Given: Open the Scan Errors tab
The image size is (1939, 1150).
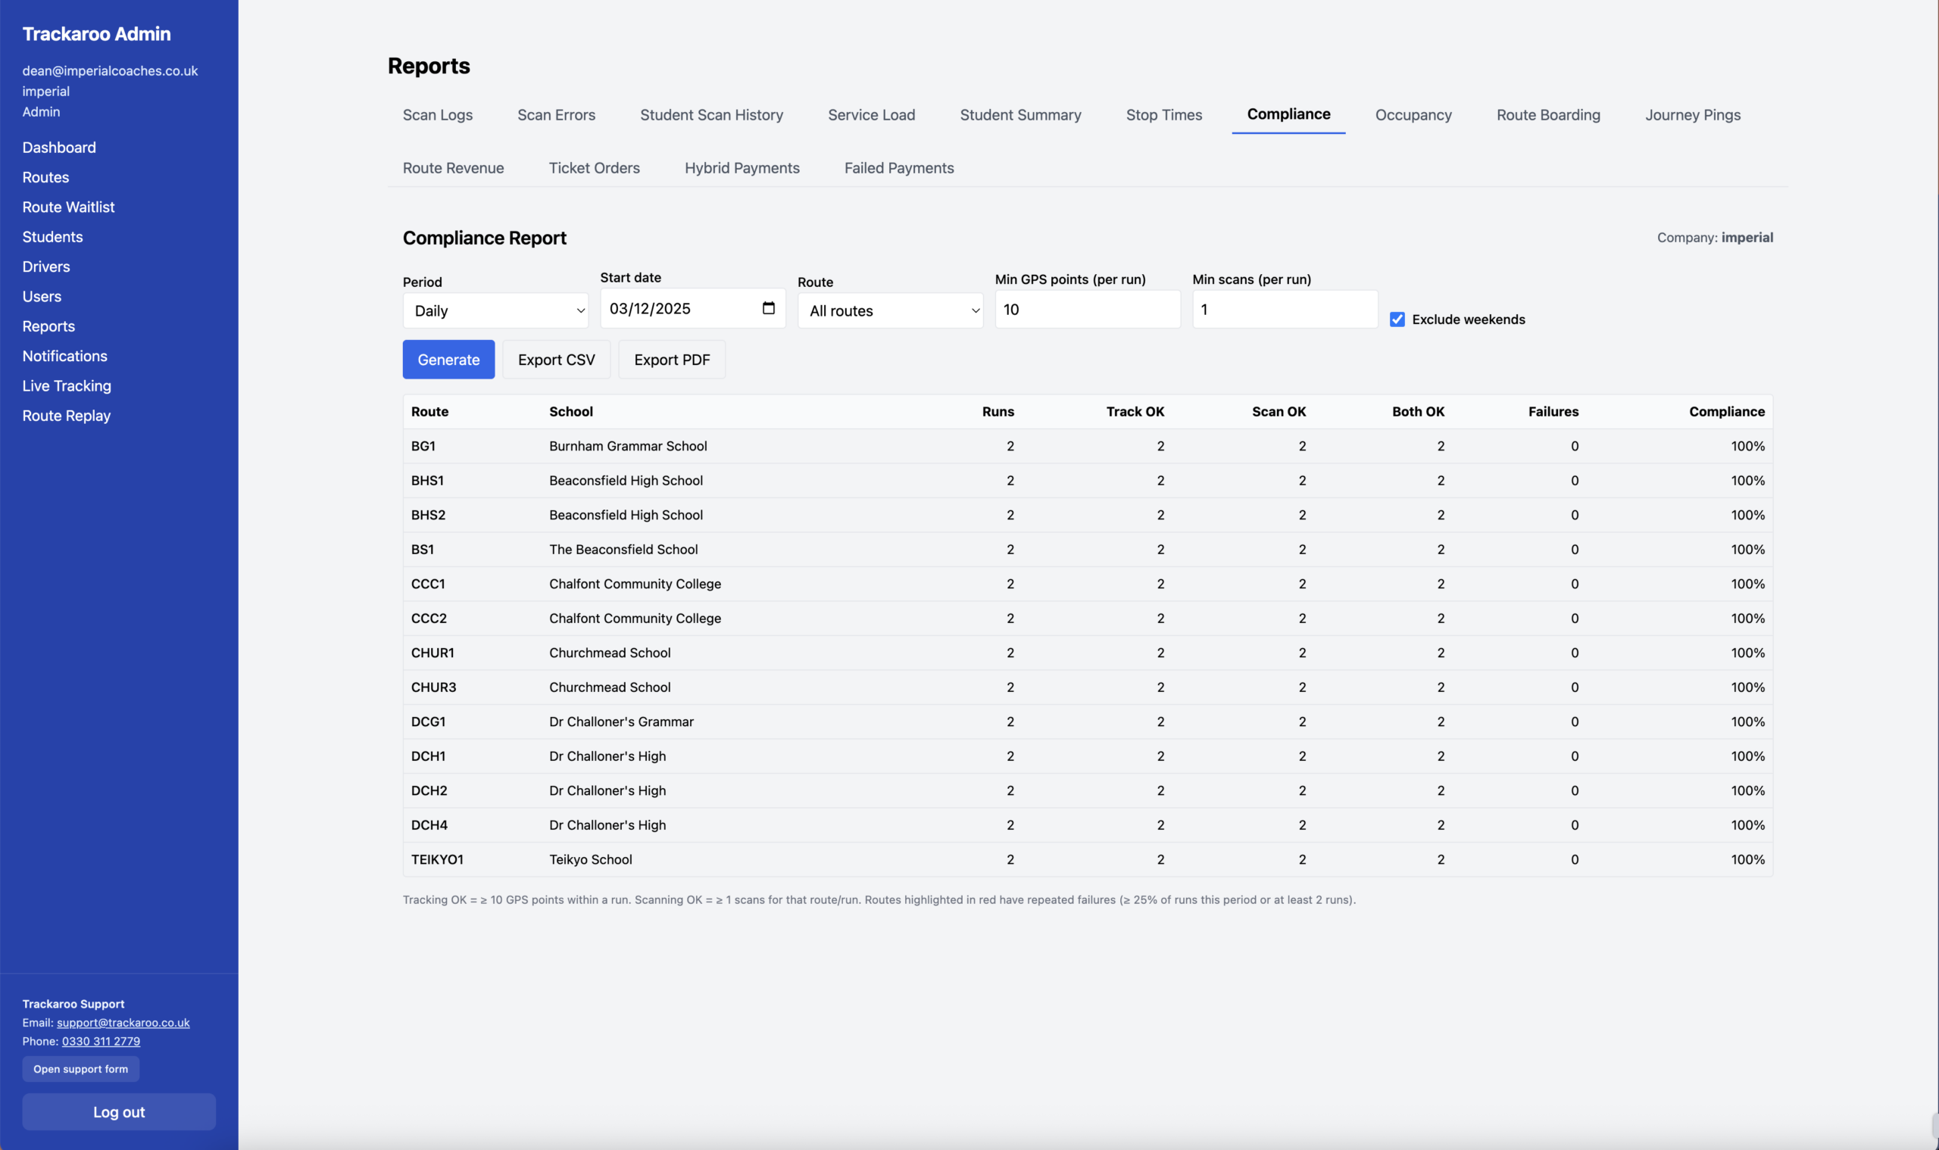Looking at the screenshot, I should 556,114.
